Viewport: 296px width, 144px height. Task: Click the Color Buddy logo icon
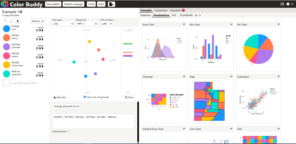(5, 4)
